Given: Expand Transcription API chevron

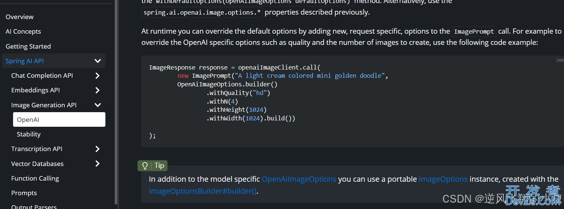Looking at the screenshot, I should [98, 149].
